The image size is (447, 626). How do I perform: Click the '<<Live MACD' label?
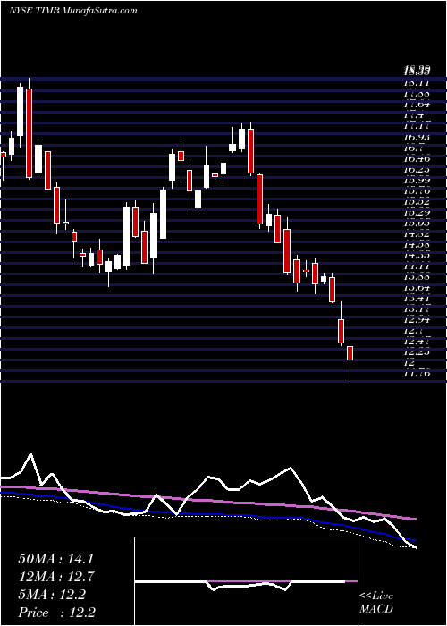(376, 603)
